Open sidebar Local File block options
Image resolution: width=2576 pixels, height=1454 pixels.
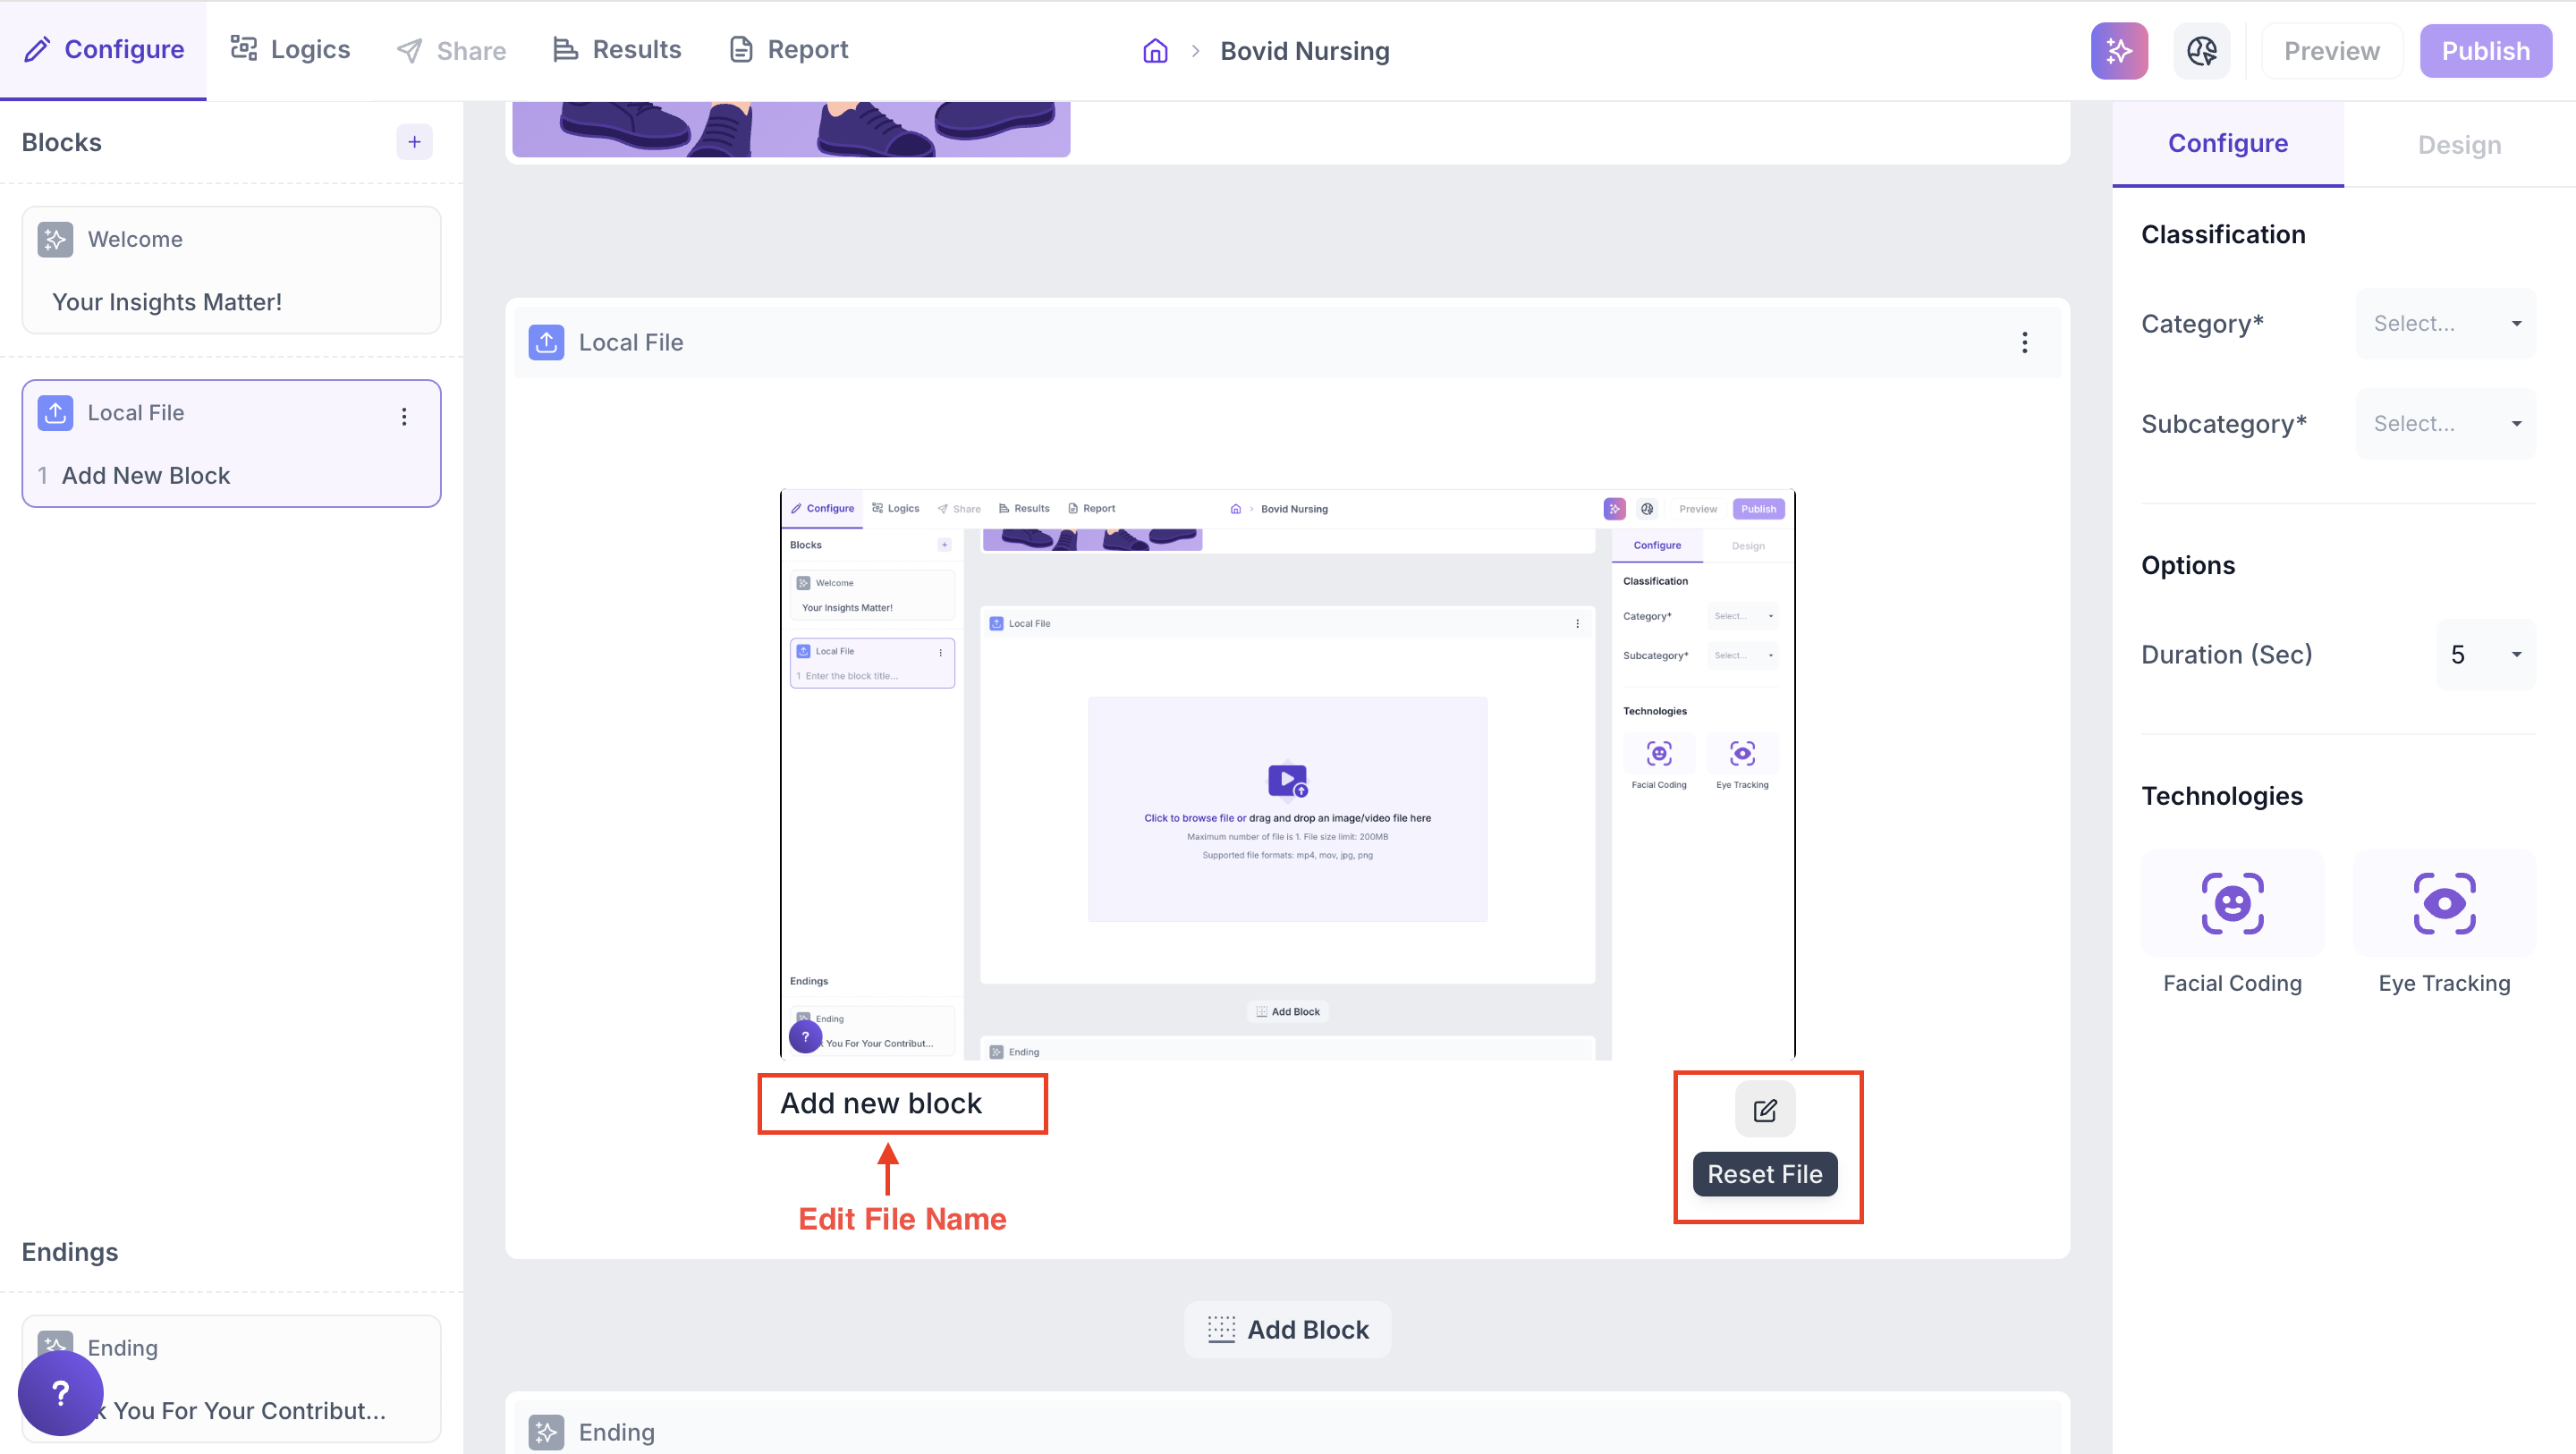[404, 416]
